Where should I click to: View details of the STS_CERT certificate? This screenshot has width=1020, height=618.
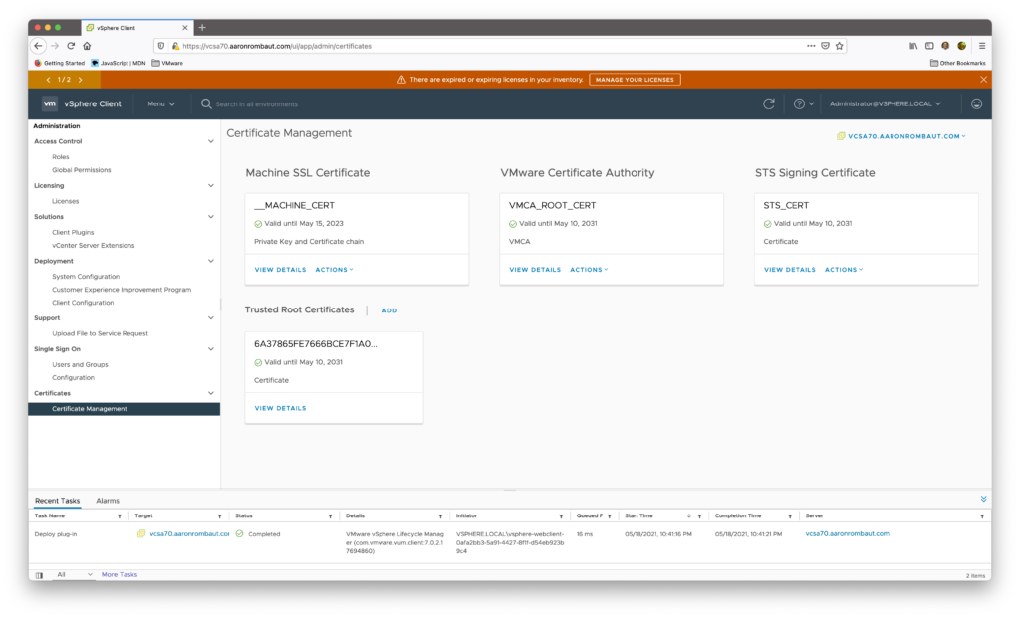(x=789, y=270)
